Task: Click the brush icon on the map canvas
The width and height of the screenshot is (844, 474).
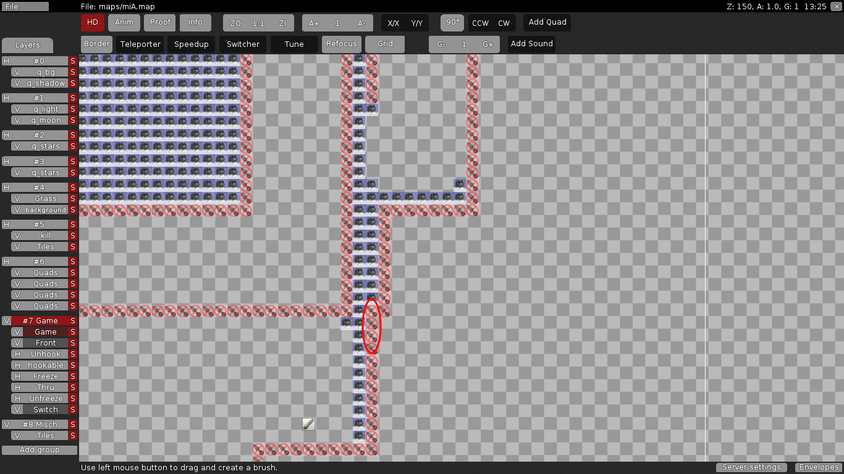Action: [308, 424]
